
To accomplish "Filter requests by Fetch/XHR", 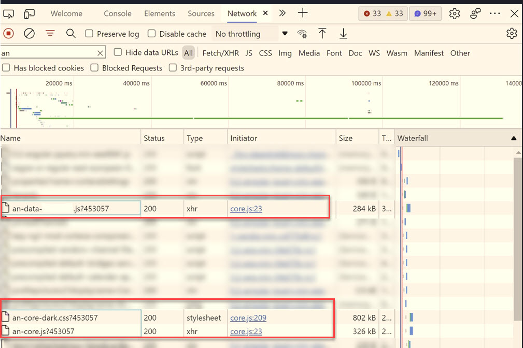I will coord(220,53).
